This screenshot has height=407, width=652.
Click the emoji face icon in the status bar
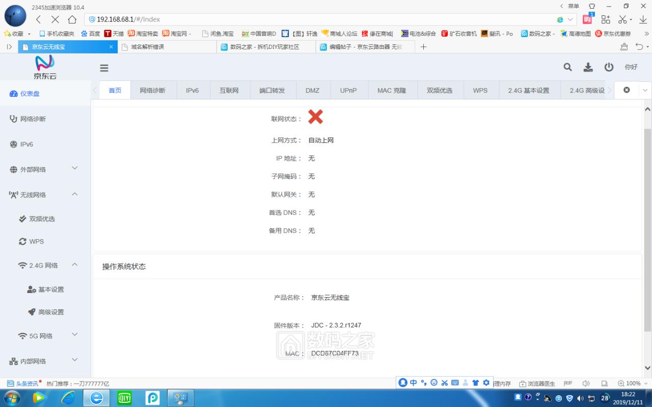click(x=434, y=383)
